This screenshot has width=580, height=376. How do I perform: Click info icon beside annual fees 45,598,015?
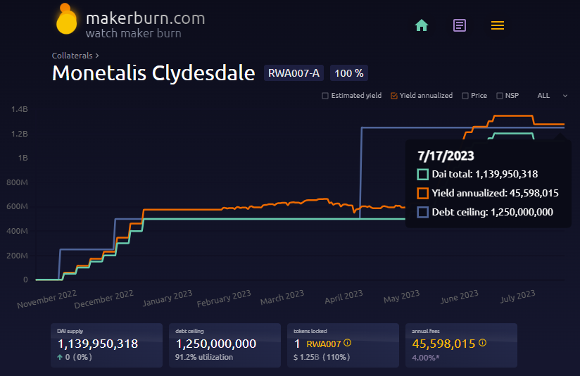pos(482,343)
